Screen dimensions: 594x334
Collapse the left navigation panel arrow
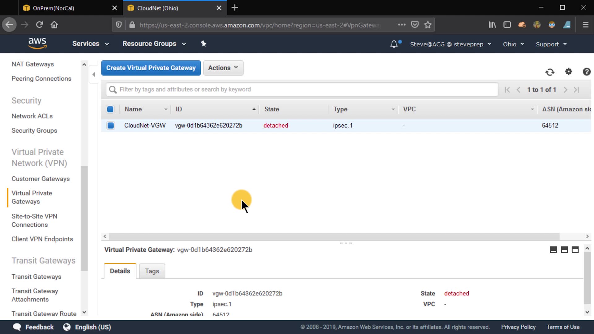click(x=94, y=74)
